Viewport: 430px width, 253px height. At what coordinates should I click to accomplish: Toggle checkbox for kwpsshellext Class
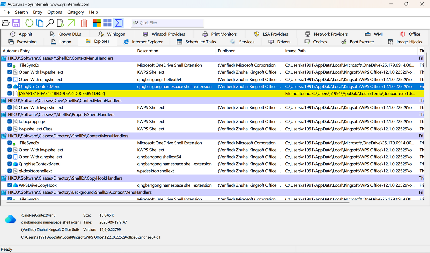coord(10,129)
